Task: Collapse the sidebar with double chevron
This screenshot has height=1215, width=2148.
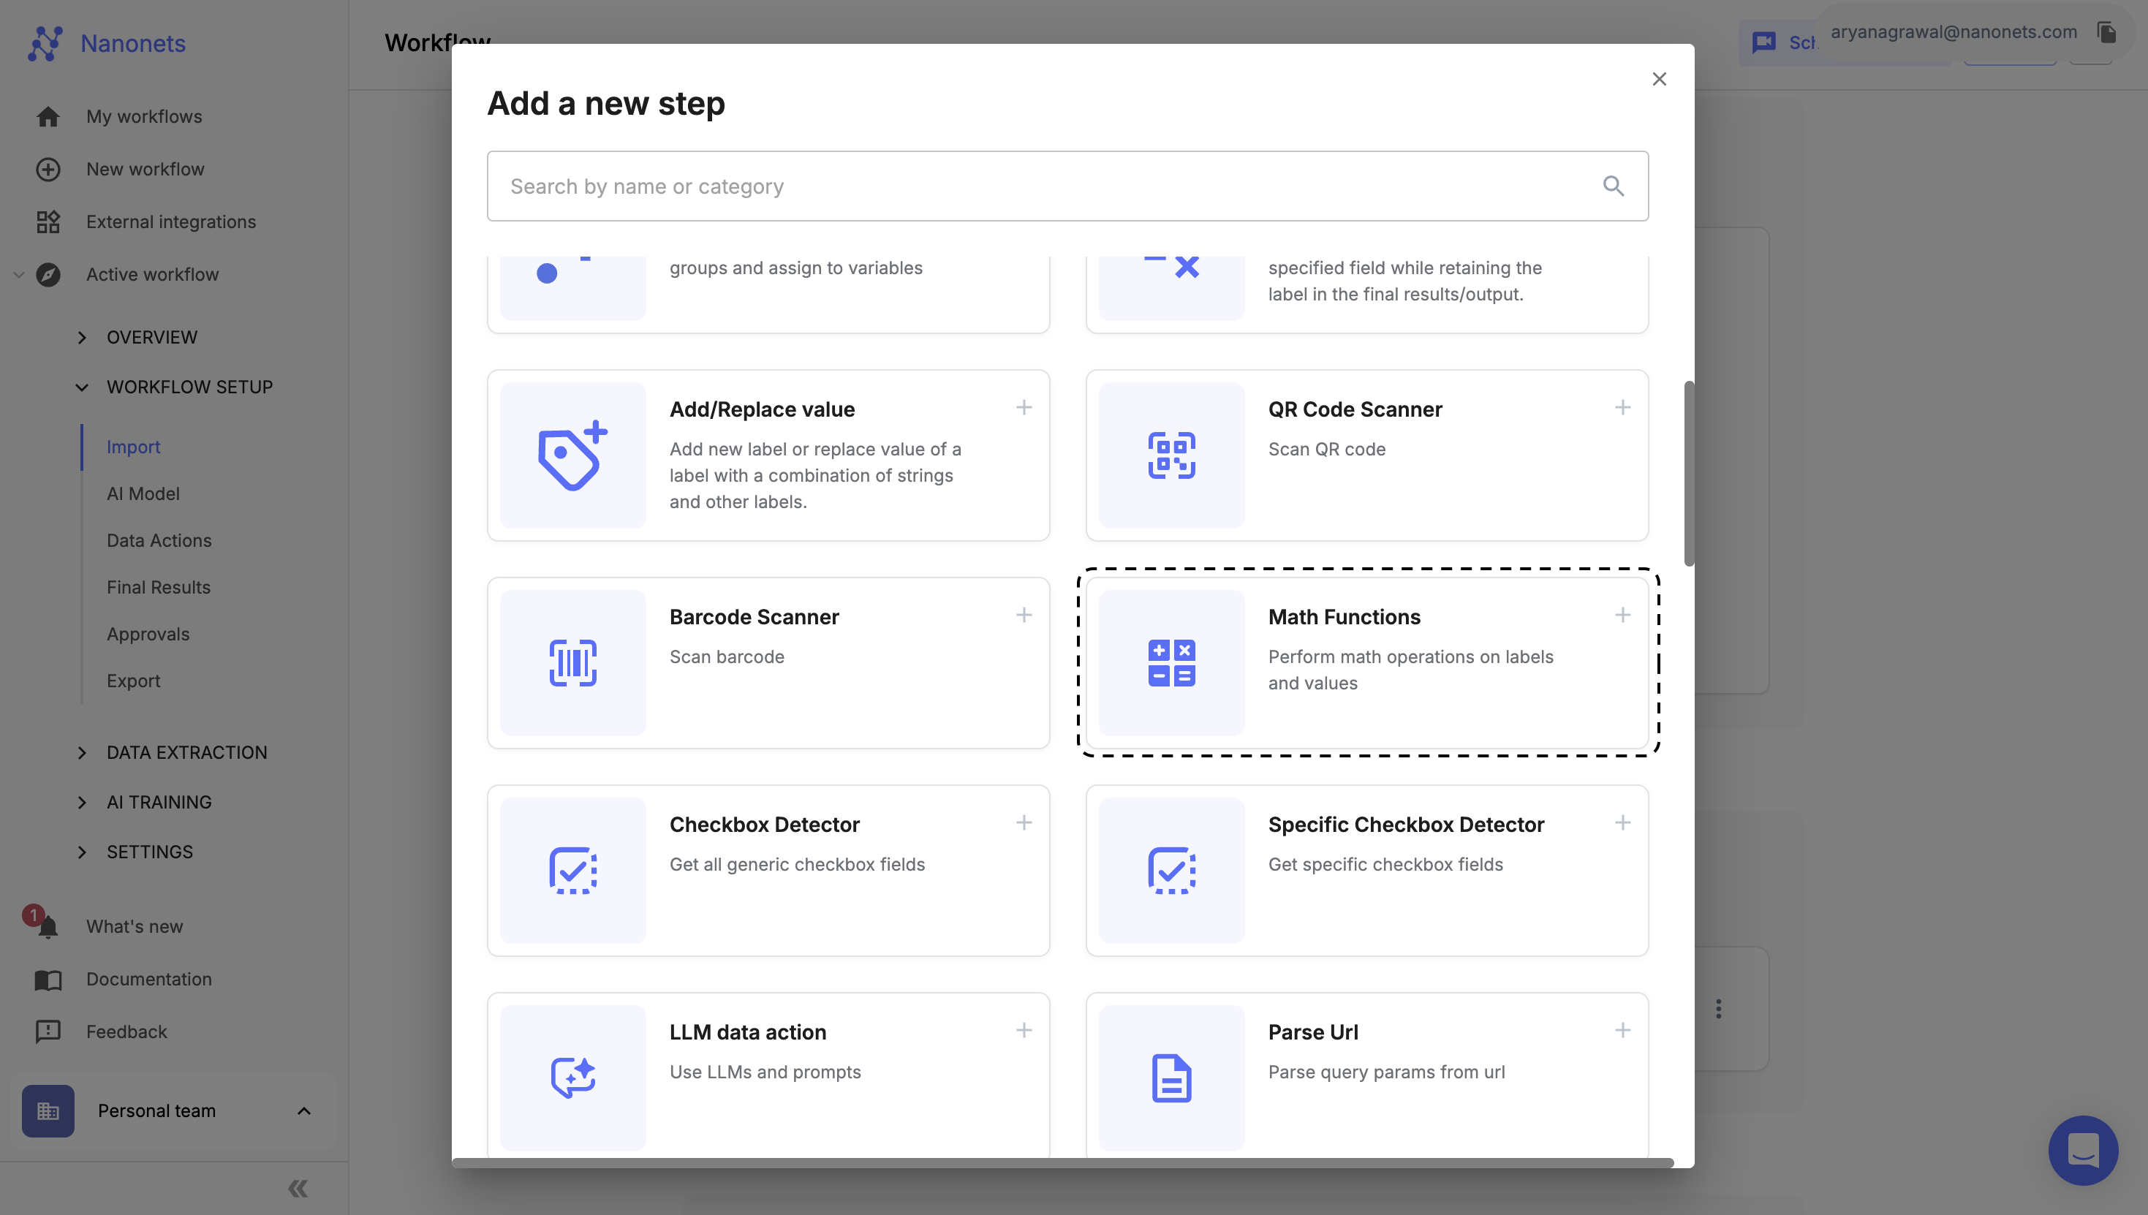Action: coord(298,1188)
